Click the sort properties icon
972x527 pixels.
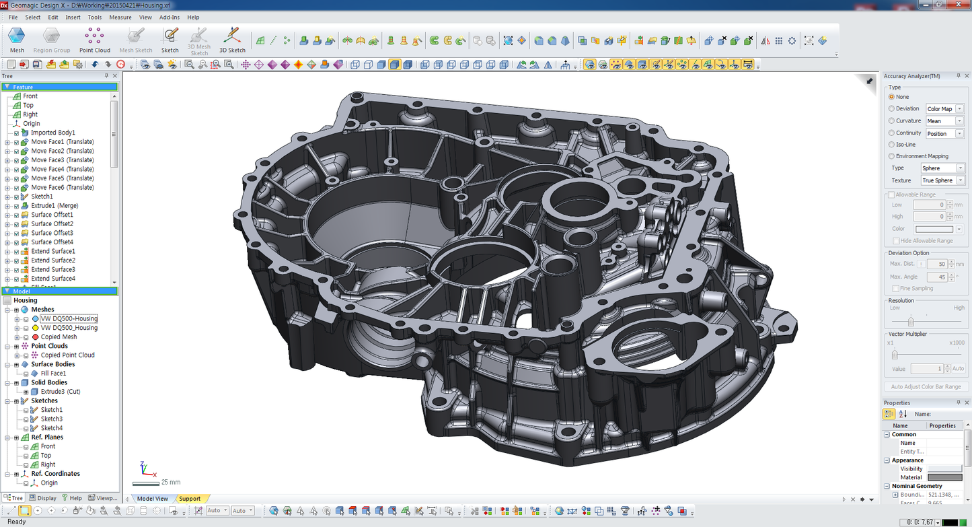point(903,414)
